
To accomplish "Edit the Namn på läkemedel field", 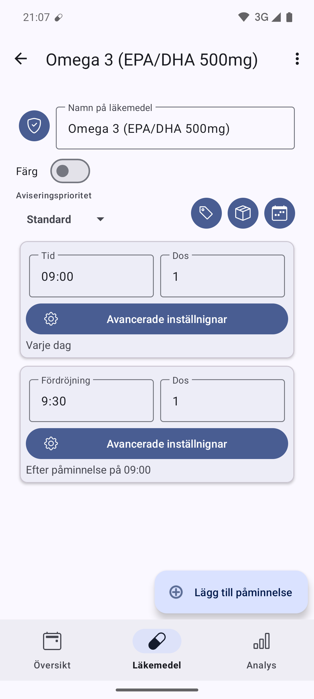I will 175,128.
